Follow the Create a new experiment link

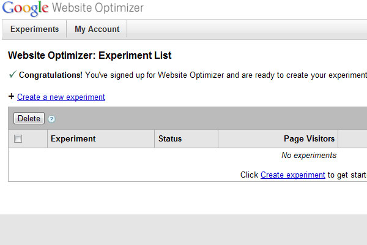pos(61,97)
